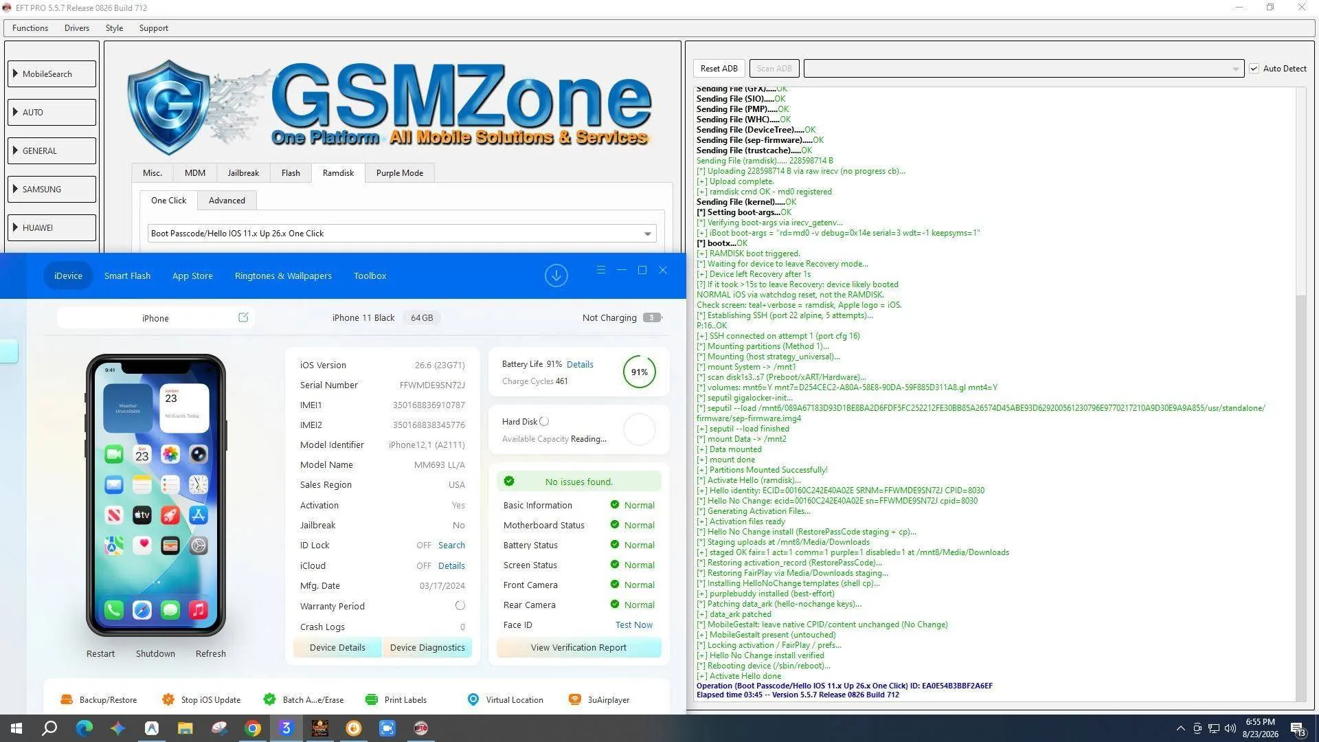
Task: Open the Zoom app on the taskbar
Action: point(387,728)
